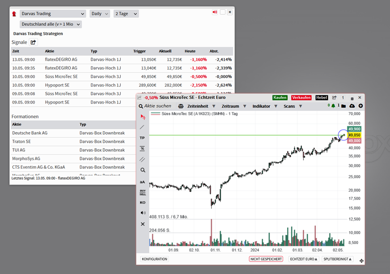This screenshot has width=390, height=274.
Task: Click the number 1 button in chart title bar
Action: (x=343, y=98)
